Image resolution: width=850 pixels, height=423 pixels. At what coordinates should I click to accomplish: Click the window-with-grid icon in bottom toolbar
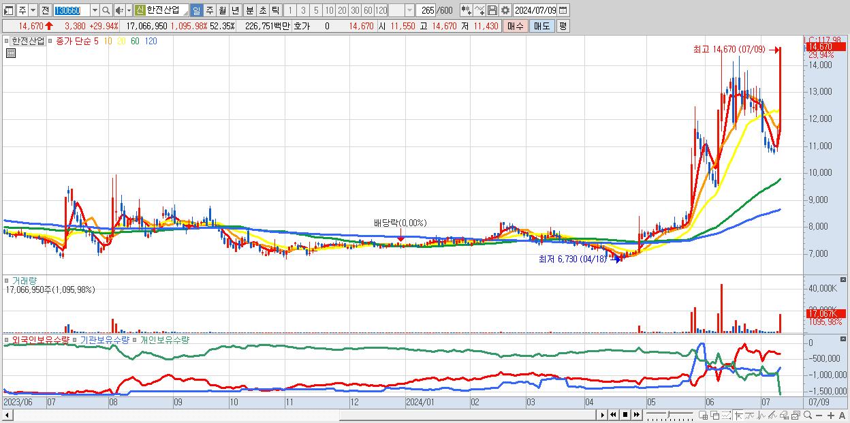703,415
